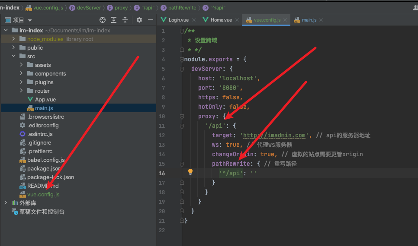Select main.js in the project tree

pyautogui.click(x=44, y=108)
